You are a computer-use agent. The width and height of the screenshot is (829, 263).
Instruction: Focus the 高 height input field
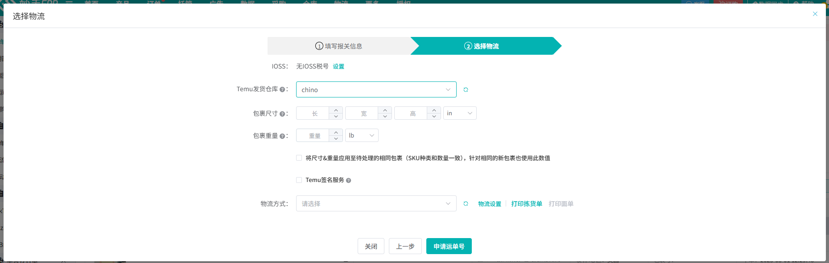coord(411,113)
